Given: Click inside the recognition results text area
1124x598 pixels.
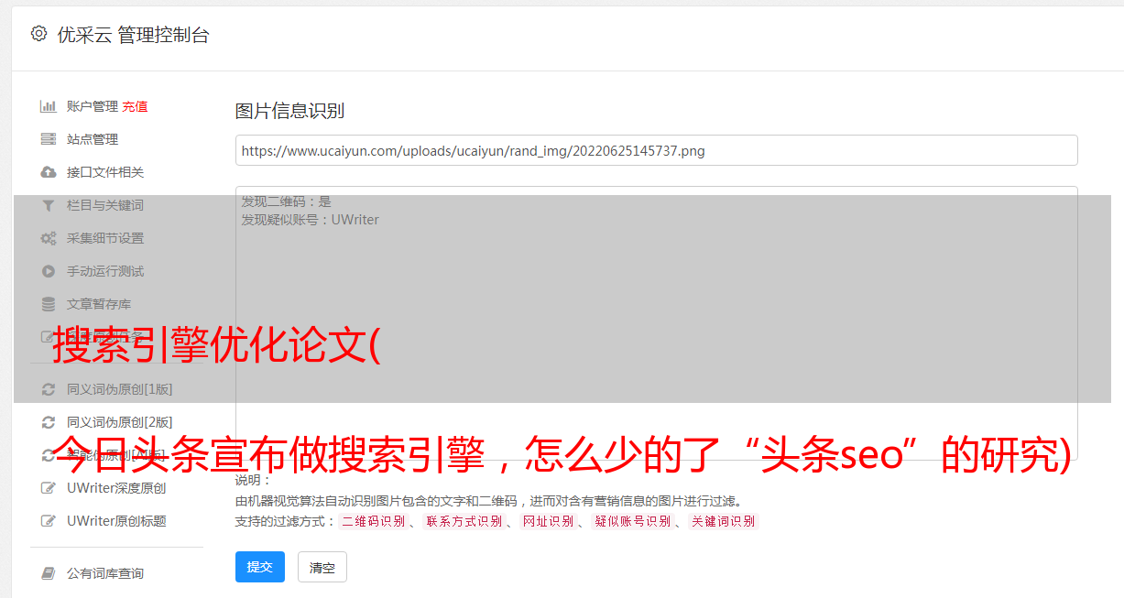Looking at the screenshot, I should tap(656, 322).
